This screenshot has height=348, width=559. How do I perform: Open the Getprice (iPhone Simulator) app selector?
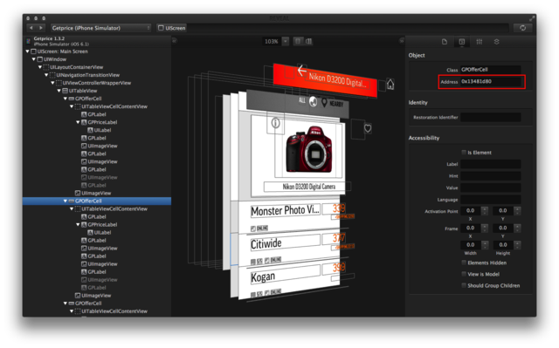coord(101,28)
